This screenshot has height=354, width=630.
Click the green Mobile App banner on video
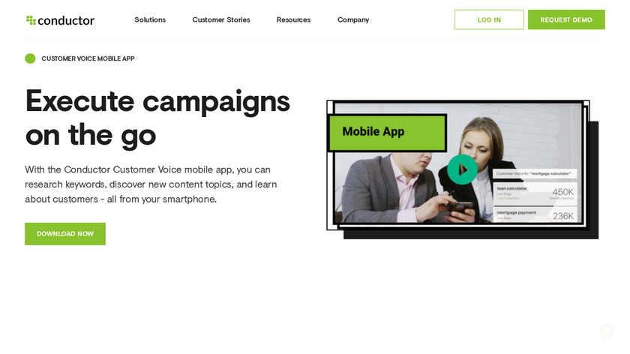pyautogui.click(x=387, y=133)
